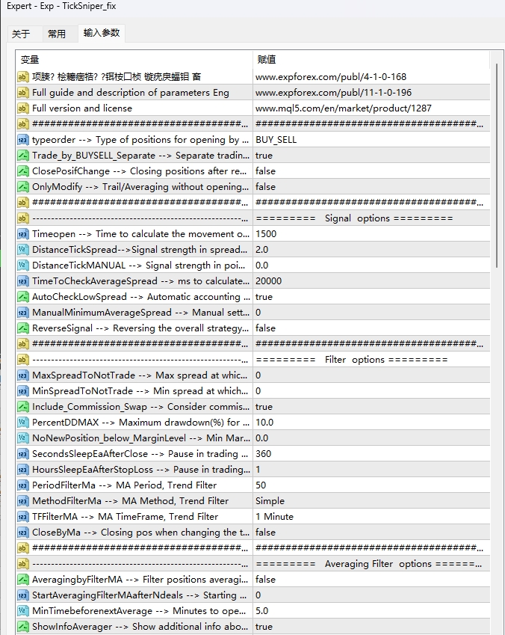Edit the TimeToCheckAverageSpread value 20000
Viewport: 505px width, 635px height.
371,281
